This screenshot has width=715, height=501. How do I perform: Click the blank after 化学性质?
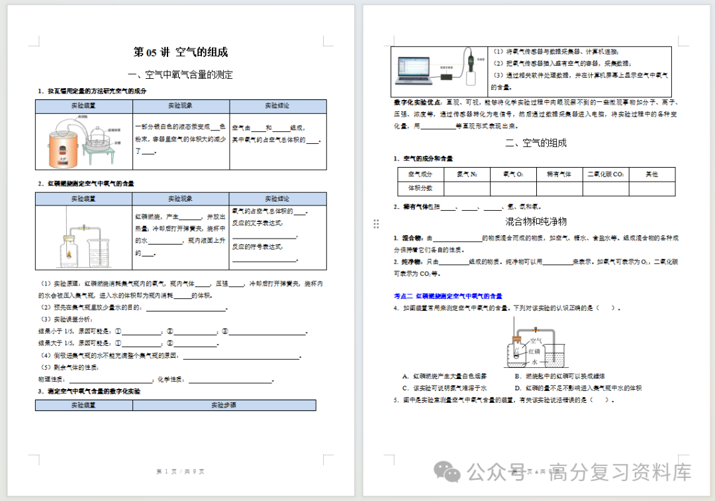pos(230,380)
